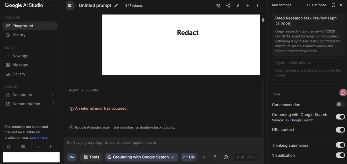Screen dimensions: 347x164
Task: Create a new prompt with plus icon
Action: 248,5
